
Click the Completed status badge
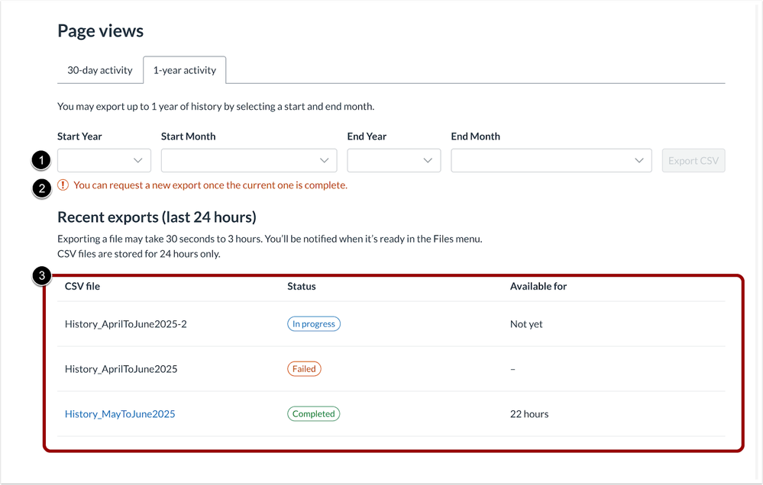[x=313, y=414]
